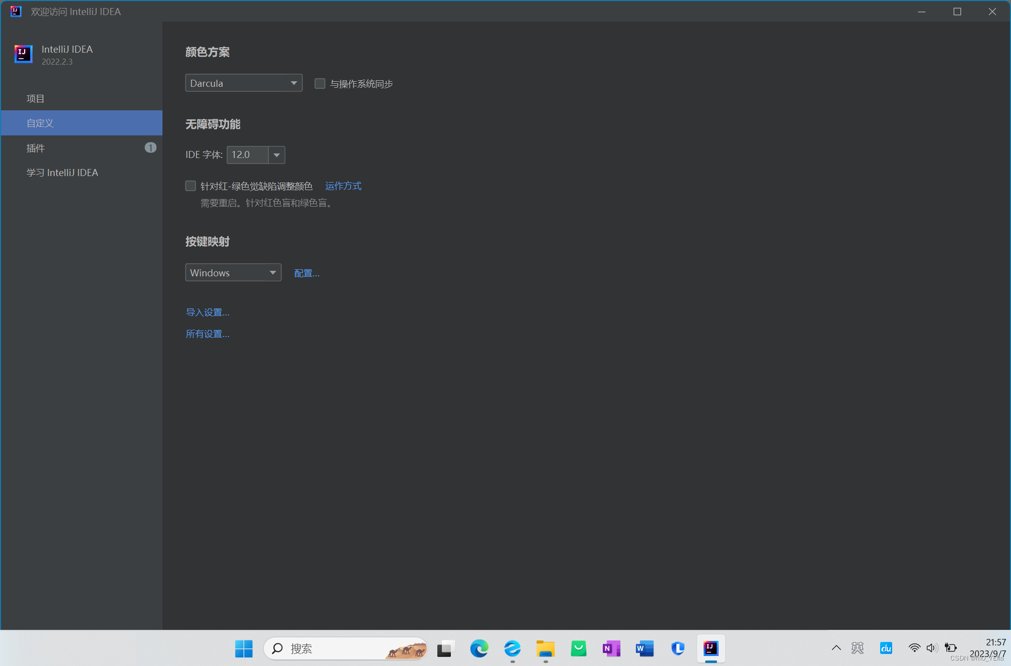1011x666 pixels.
Task: Open the IntelliJ IDEA icon on the taskbar
Action: [711, 648]
